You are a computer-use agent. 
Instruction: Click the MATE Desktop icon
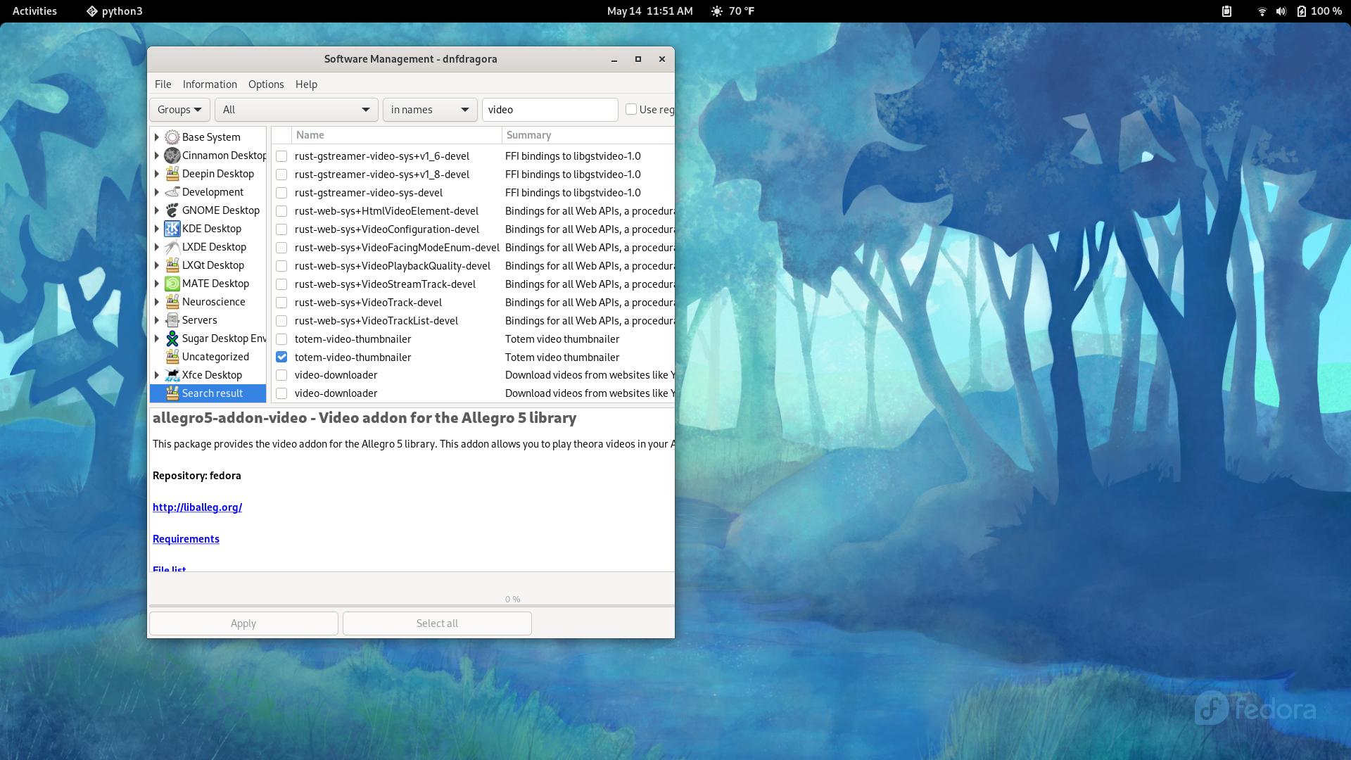coord(172,284)
